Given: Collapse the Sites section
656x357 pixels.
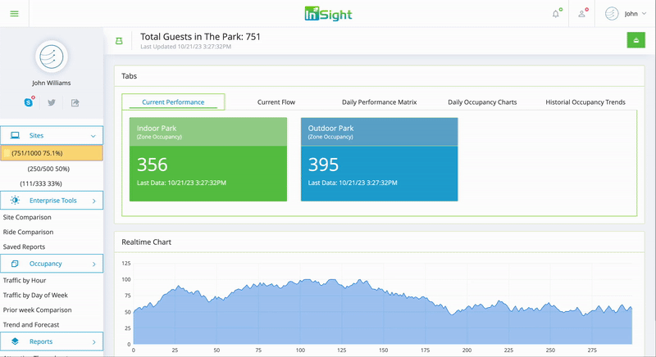Looking at the screenshot, I should pos(52,135).
